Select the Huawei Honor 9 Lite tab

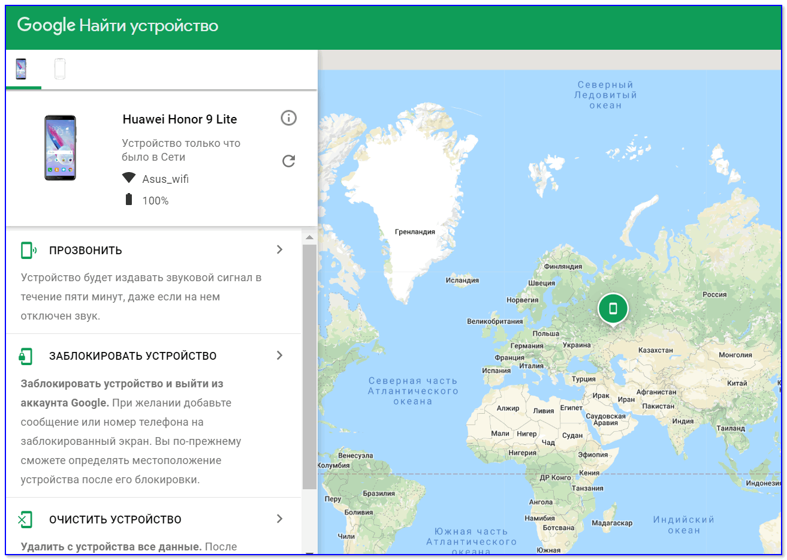22,70
